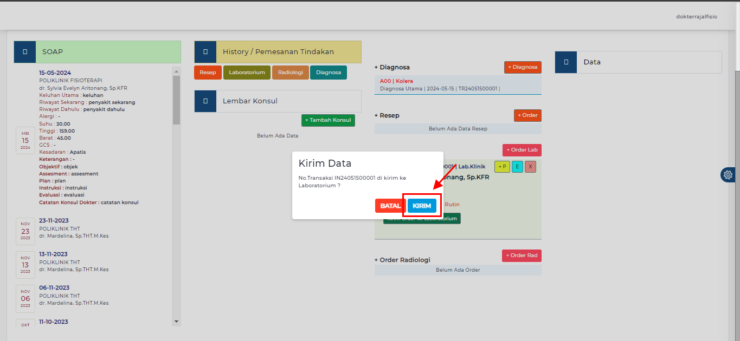740x341 pixels.
Task: Confirm sending data with the KIRIM button
Action: coord(422,206)
